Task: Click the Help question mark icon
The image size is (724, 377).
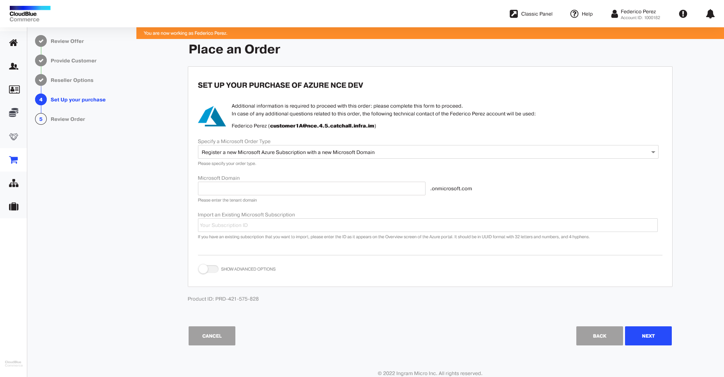Action: pyautogui.click(x=574, y=14)
